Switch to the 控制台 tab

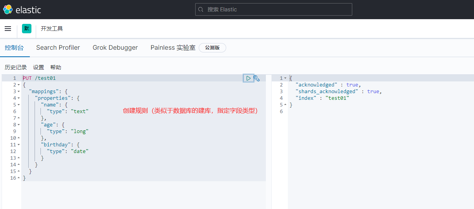pos(14,48)
